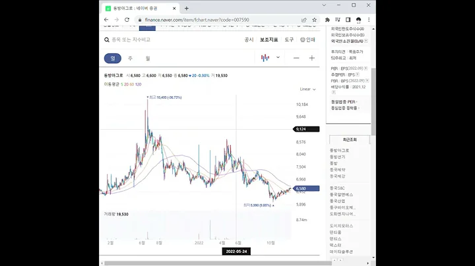Click the 이동평균 5 indicator
The image size is (475, 266).
tap(122, 84)
